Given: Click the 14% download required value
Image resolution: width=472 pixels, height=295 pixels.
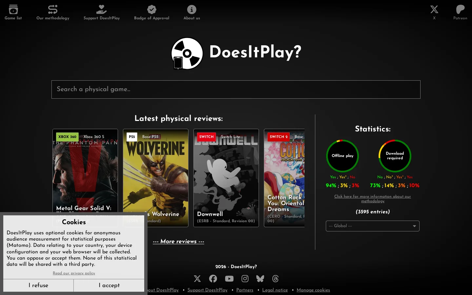Looking at the screenshot, I should tap(389, 186).
